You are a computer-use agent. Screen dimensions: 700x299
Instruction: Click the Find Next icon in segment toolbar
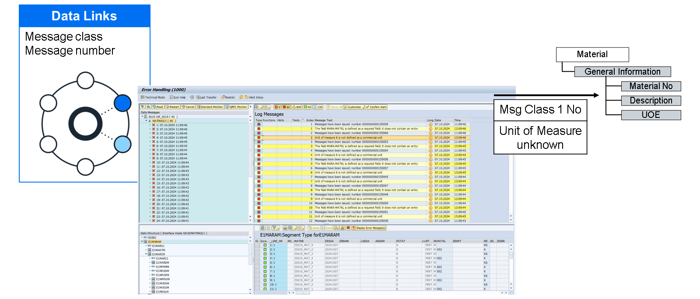click(x=269, y=228)
